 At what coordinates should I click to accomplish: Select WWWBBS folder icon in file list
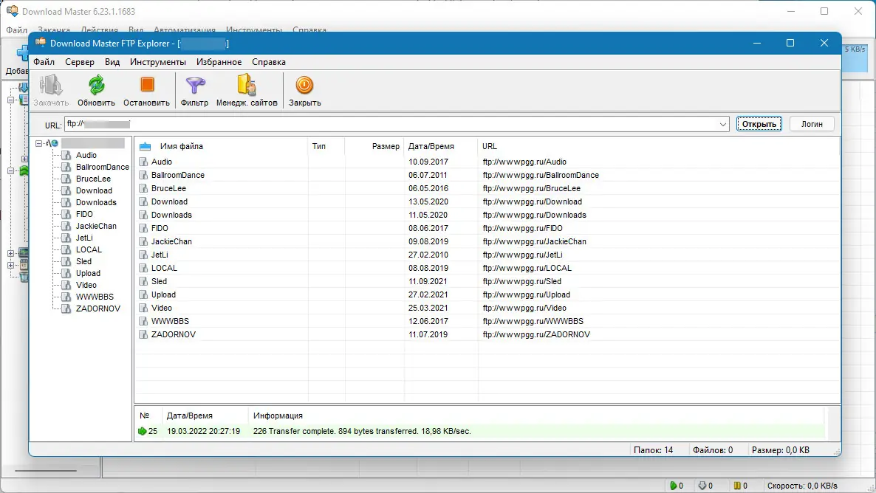143,322
